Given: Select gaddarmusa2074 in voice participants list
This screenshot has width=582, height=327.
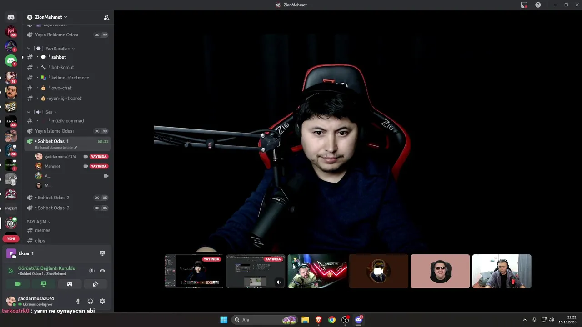Looking at the screenshot, I should (x=72, y=156).
